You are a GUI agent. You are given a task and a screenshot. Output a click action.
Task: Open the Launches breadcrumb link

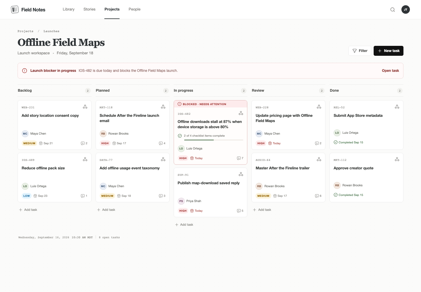51,31
